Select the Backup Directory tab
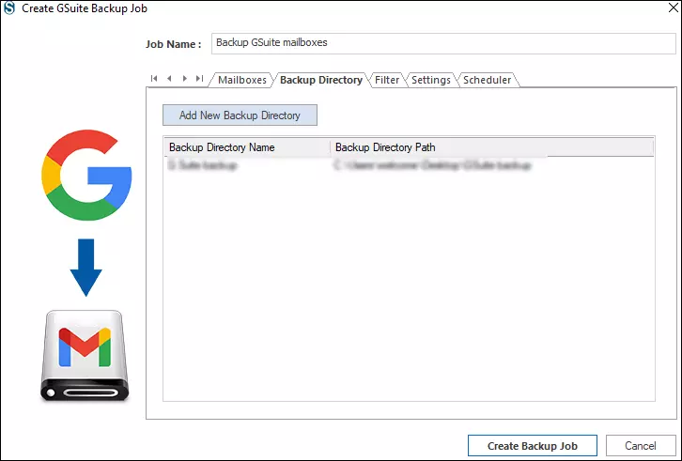The height and width of the screenshot is (461, 682). 321,80
